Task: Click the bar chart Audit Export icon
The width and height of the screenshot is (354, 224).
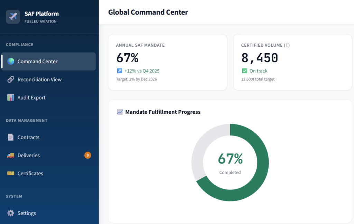Action: [x=11, y=97]
